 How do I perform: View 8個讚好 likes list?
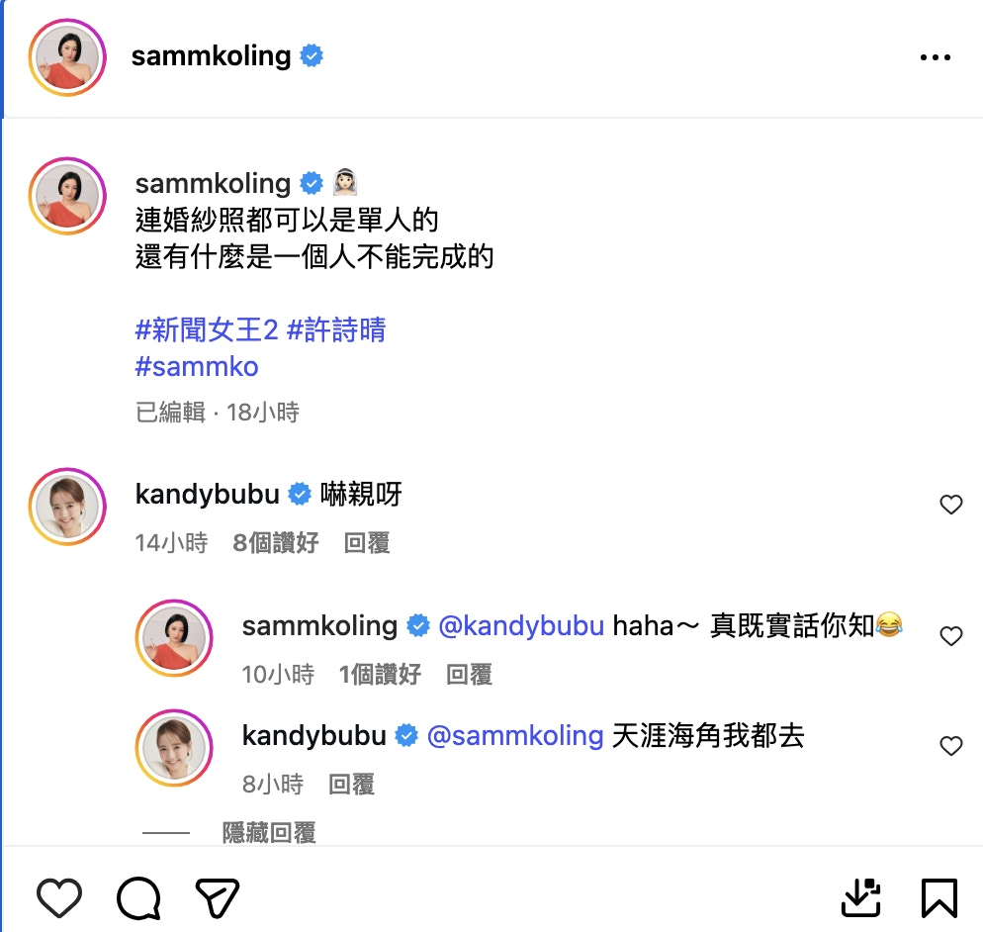pyautogui.click(x=276, y=543)
